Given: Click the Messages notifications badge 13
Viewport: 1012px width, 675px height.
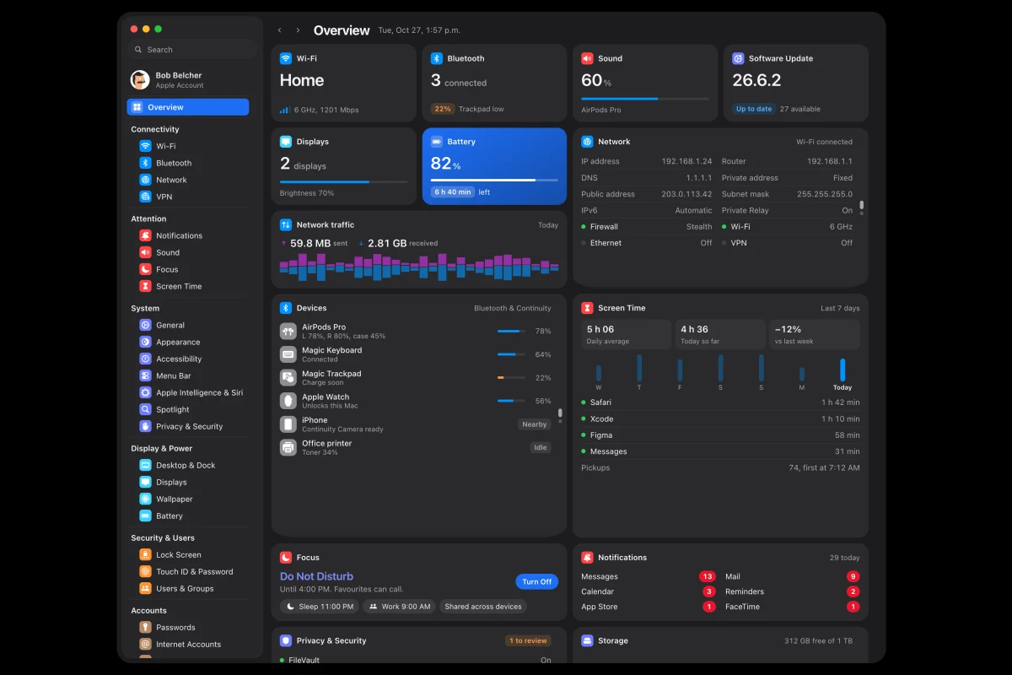Looking at the screenshot, I should pyautogui.click(x=708, y=576).
